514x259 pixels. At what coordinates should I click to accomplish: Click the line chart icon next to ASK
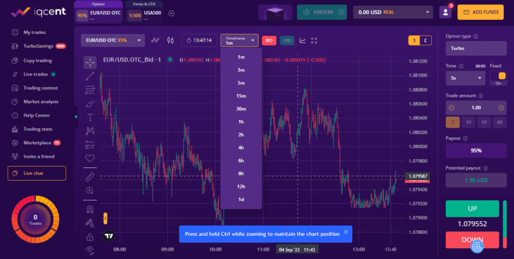[x=303, y=40]
